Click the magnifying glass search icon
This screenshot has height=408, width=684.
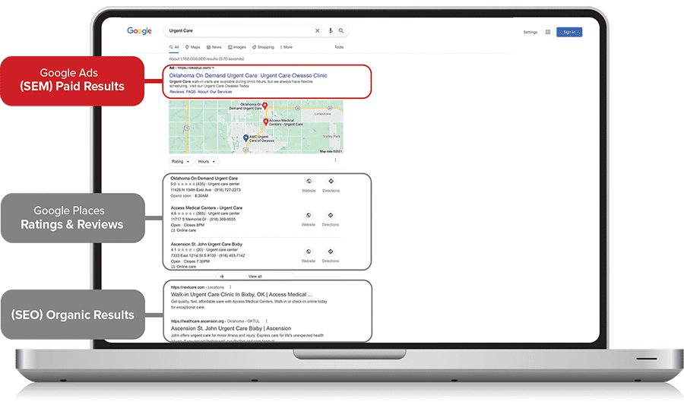pos(341,30)
